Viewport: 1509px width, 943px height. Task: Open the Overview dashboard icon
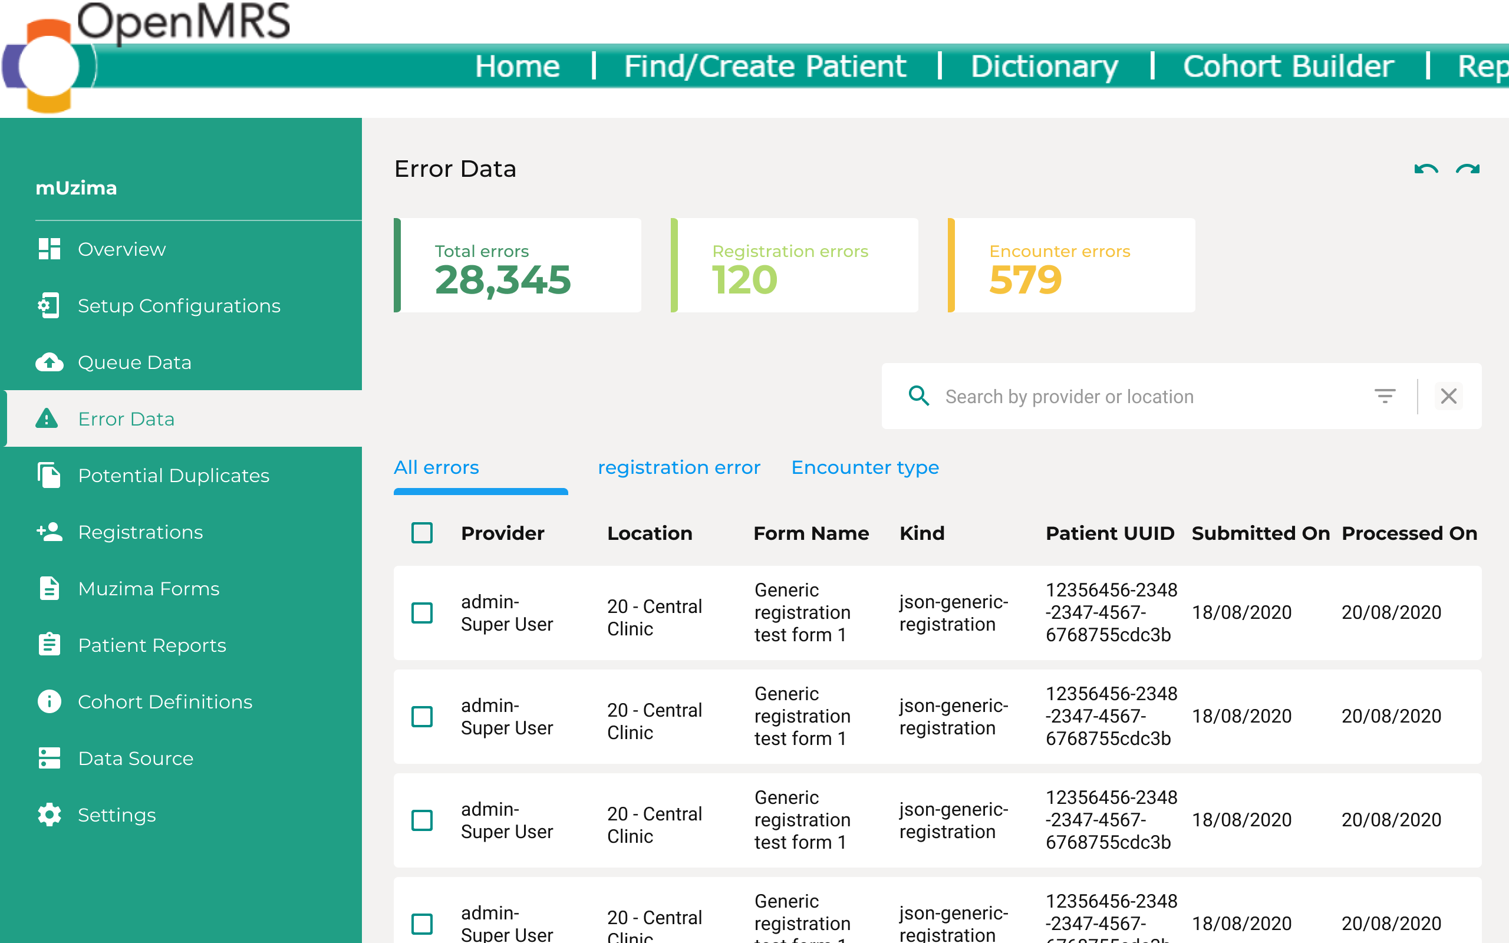point(50,249)
